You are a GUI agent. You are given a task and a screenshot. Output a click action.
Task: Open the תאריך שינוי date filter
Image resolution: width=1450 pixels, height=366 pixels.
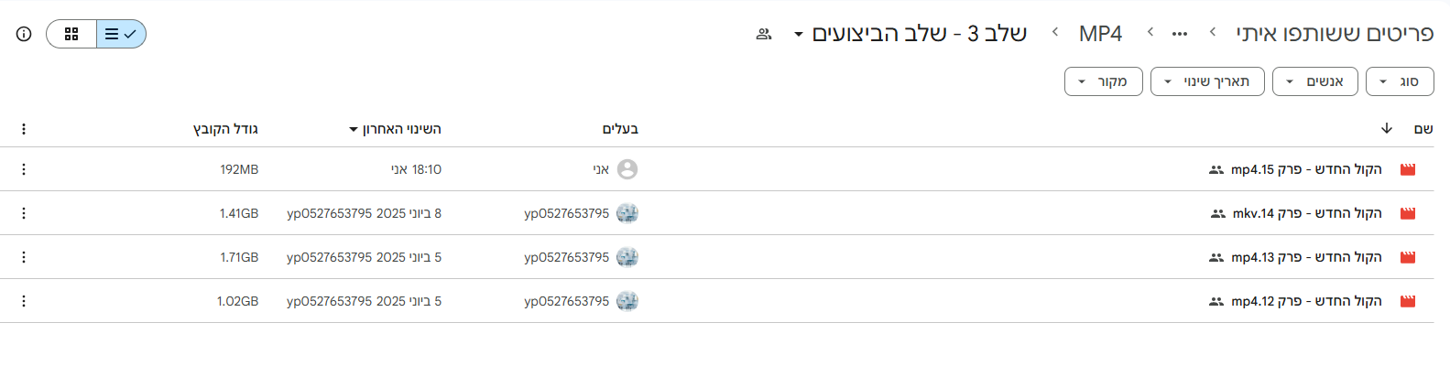coord(1206,81)
